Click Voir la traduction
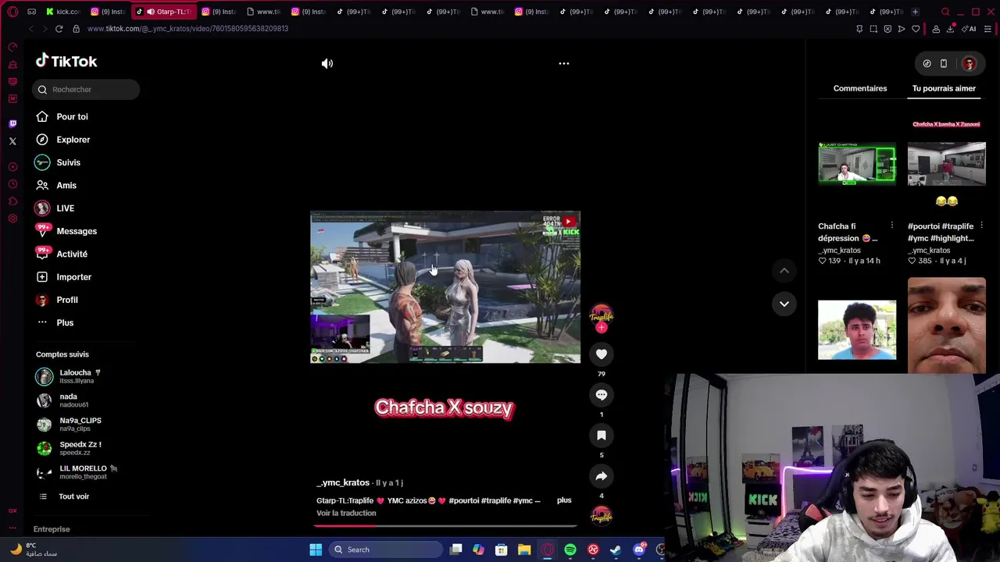Screen dimensions: 1000x562 click(x=346, y=514)
